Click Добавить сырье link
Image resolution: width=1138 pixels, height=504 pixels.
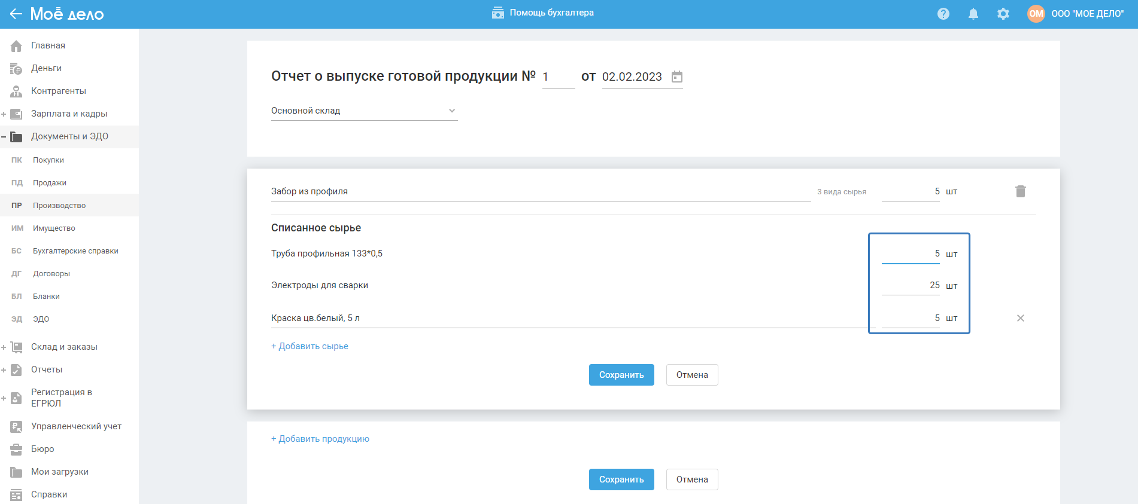pos(309,346)
